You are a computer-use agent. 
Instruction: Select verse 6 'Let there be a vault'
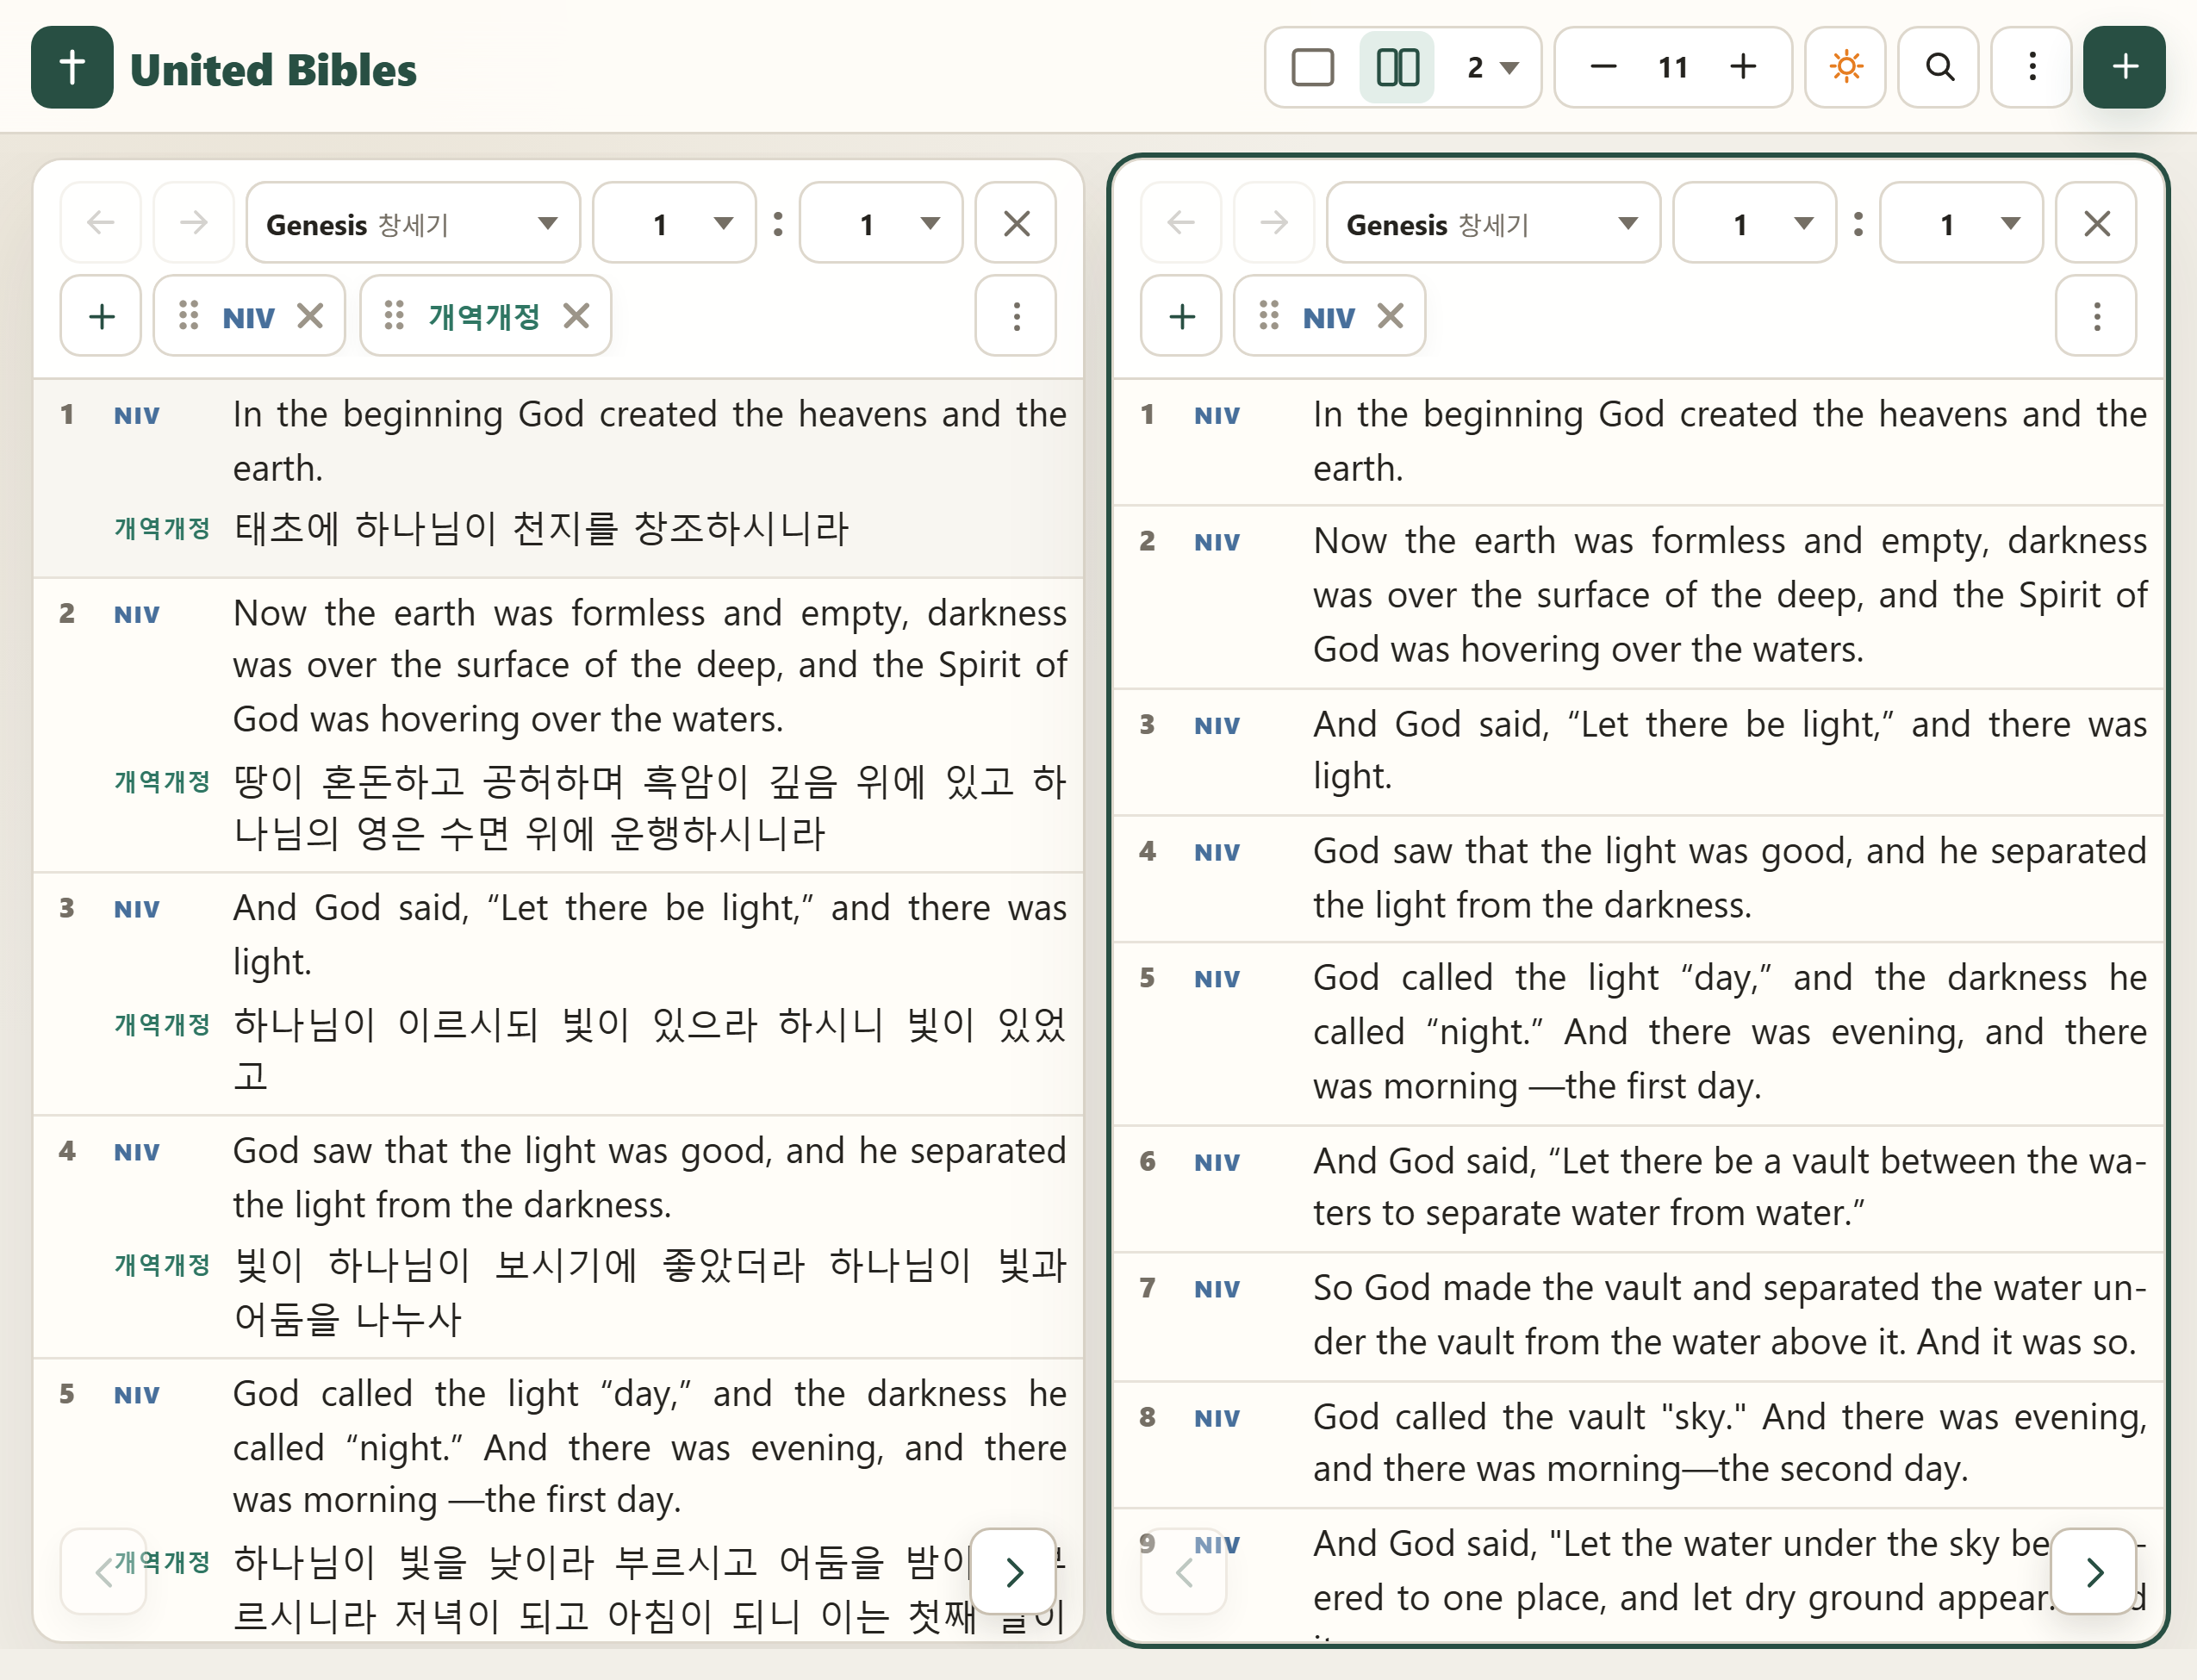tap(1729, 1187)
